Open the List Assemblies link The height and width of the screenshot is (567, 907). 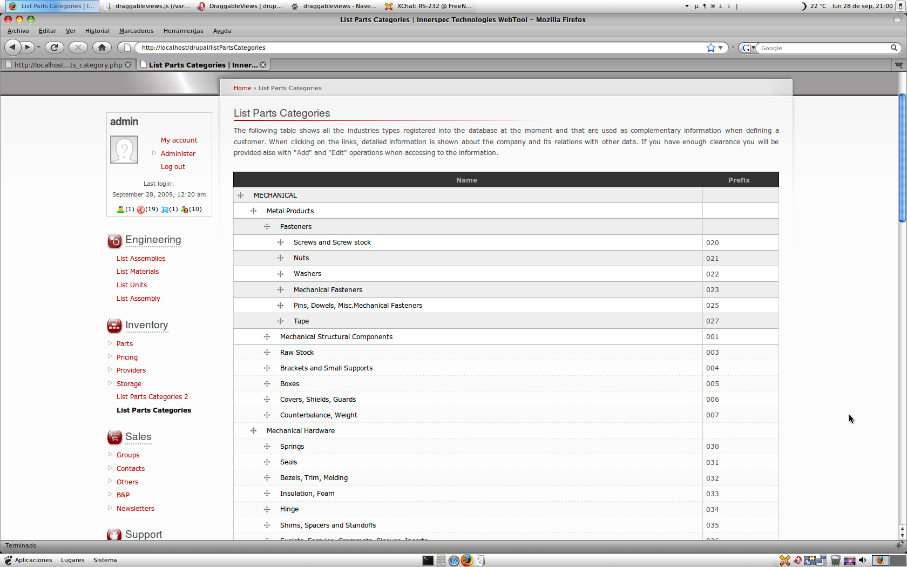pos(141,259)
